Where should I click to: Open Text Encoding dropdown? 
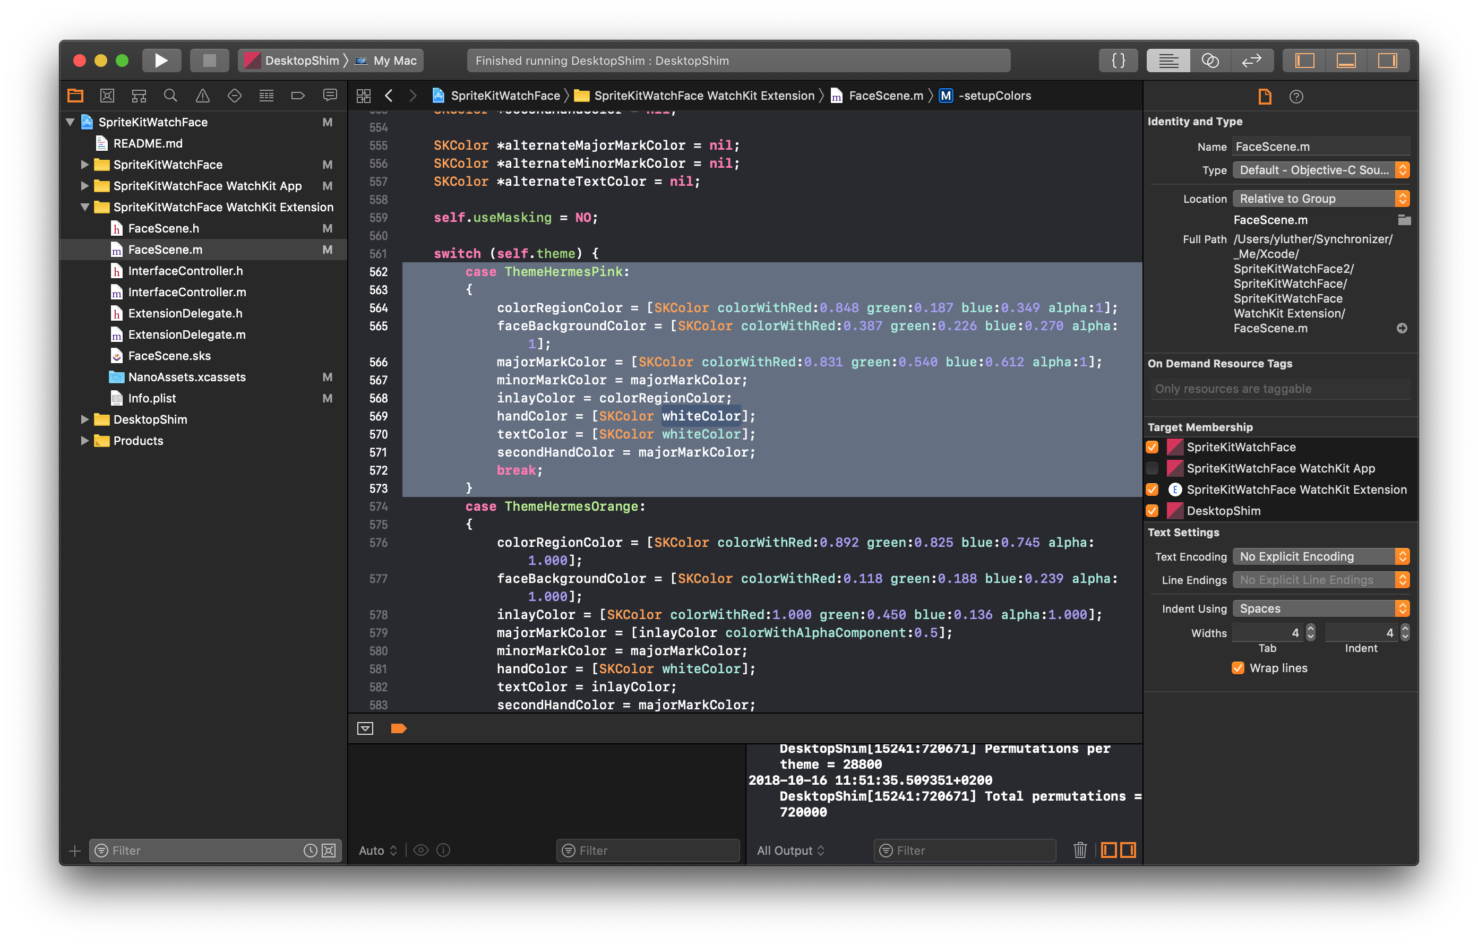pos(1321,556)
